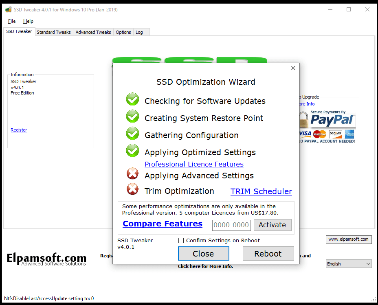Viewport: 378px width, 305px height.
Task: Open the Help menu
Action: [x=28, y=21]
